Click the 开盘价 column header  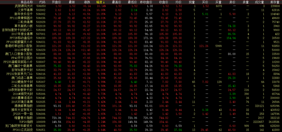pos(56,2)
